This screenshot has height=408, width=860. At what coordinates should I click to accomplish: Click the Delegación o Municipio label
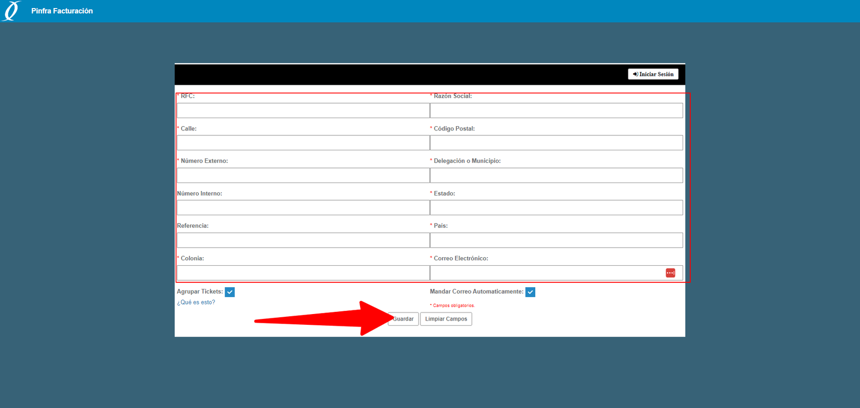(467, 161)
